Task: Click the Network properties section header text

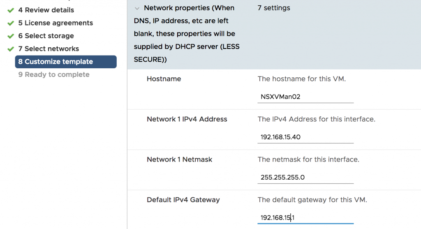Action: (187, 34)
